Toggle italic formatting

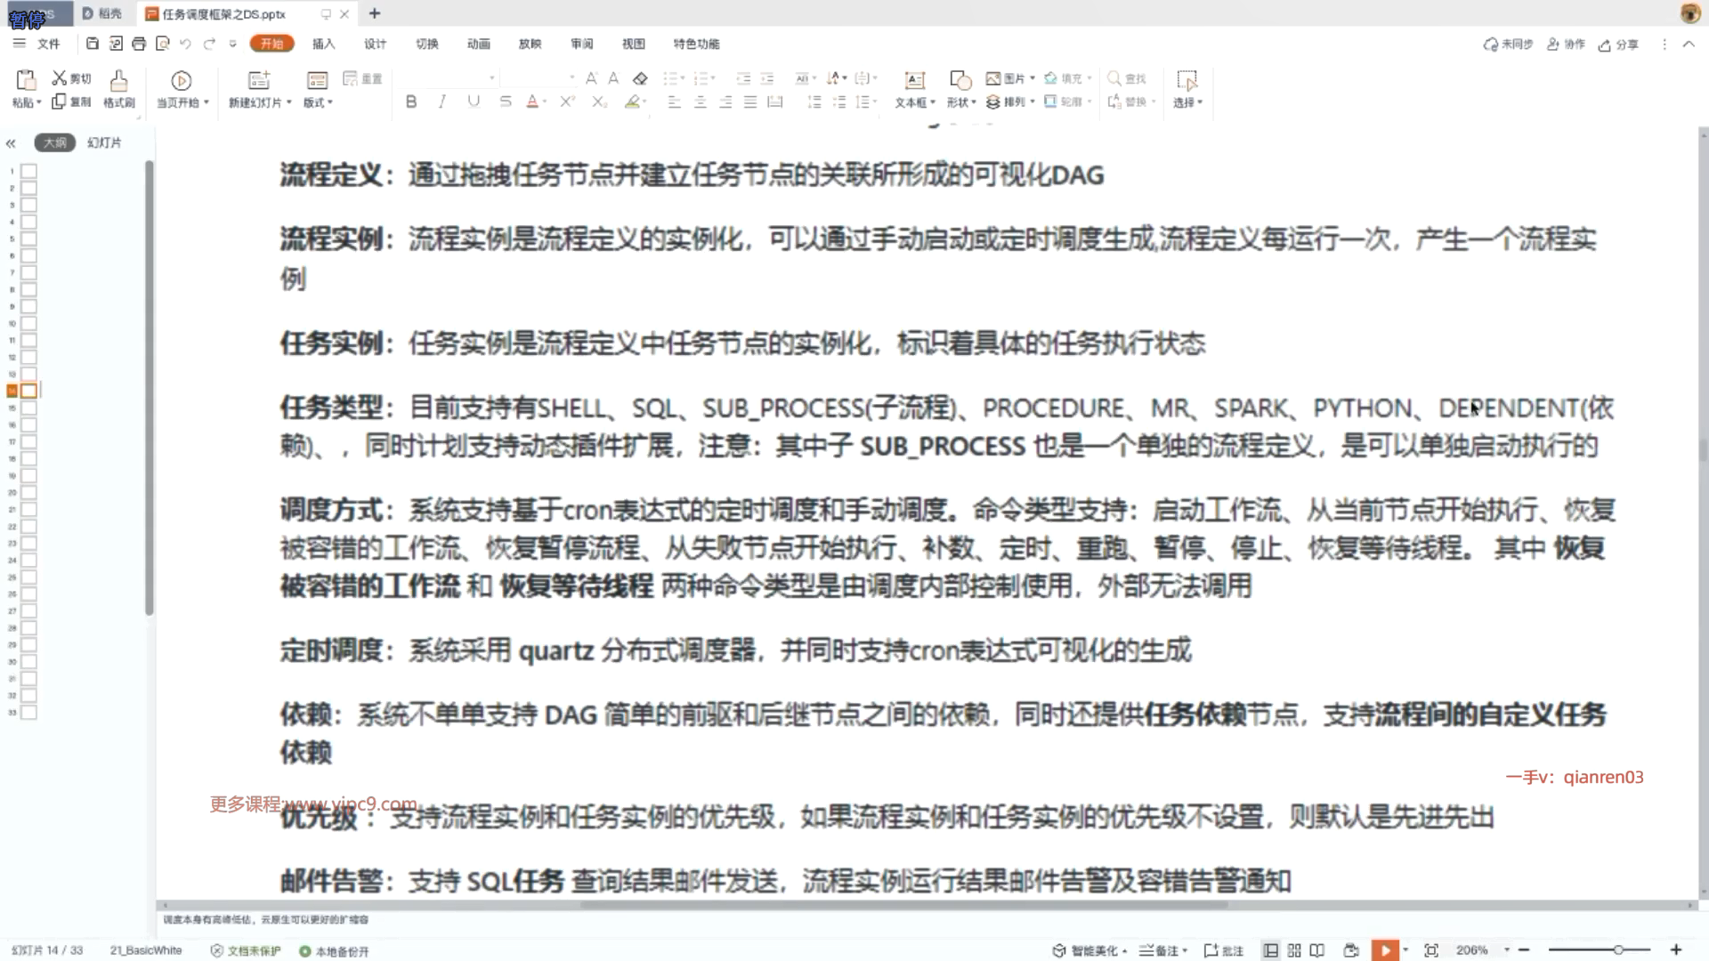tap(442, 102)
